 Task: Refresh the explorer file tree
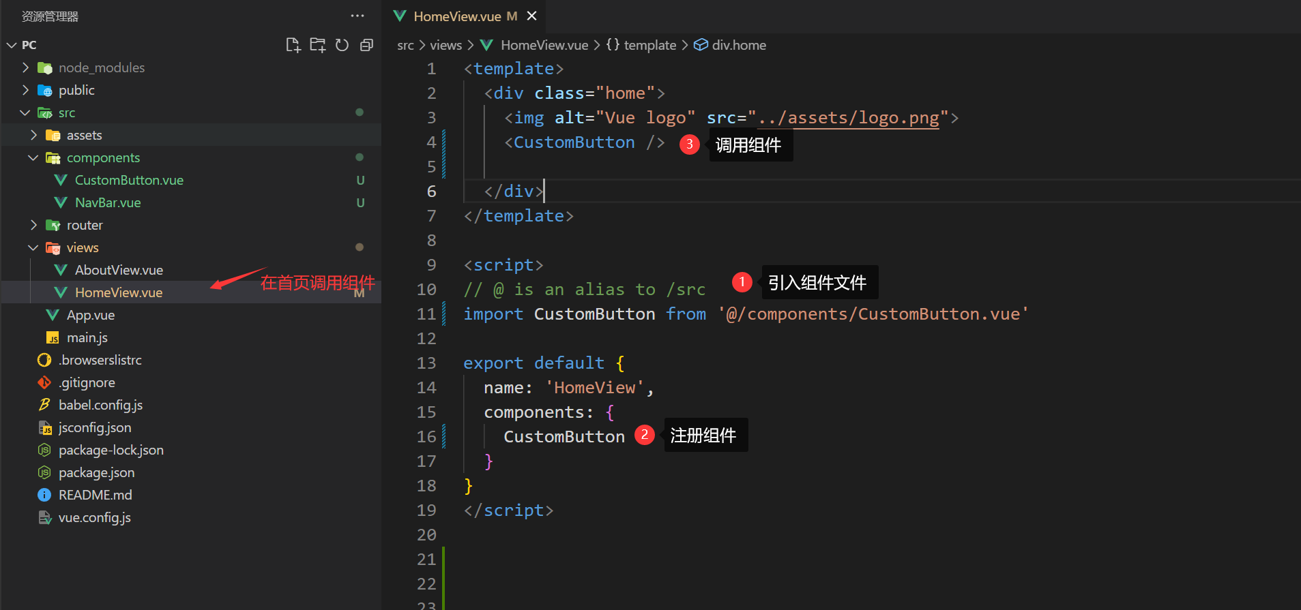tap(342, 45)
